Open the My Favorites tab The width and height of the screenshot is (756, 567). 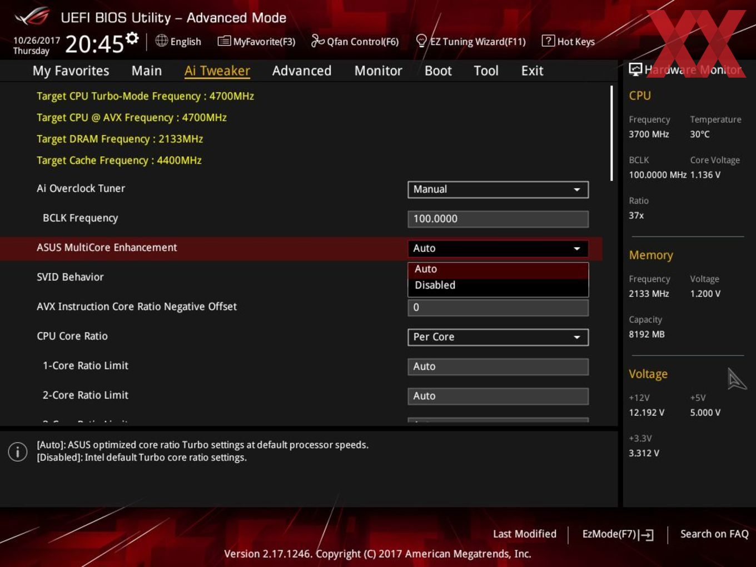71,71
